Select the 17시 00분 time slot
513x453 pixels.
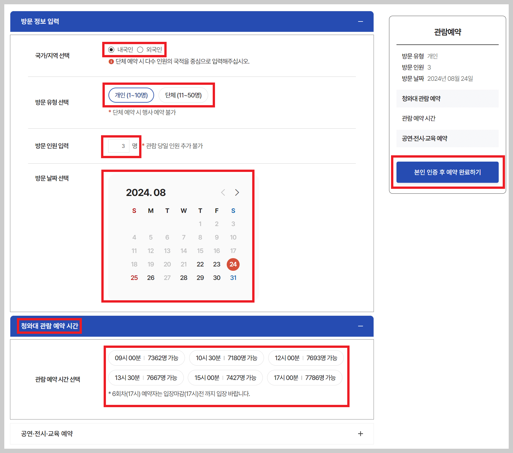[305, 378]
